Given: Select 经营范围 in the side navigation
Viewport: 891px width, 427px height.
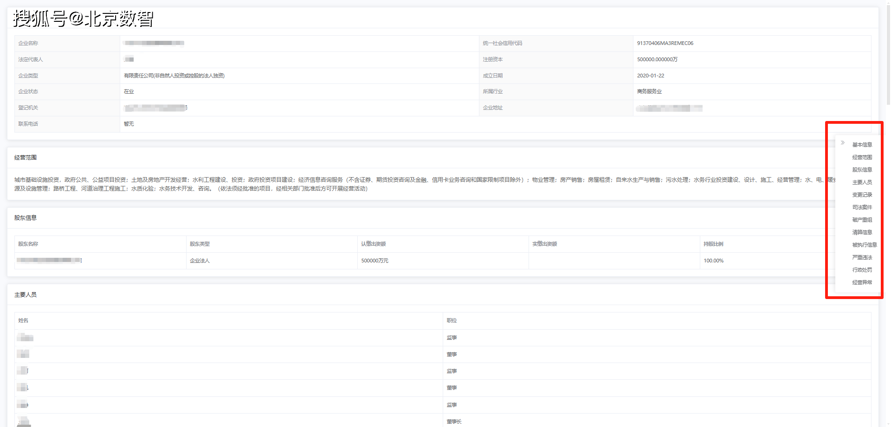Looking at the screenshot, I should tap(862, 157).
